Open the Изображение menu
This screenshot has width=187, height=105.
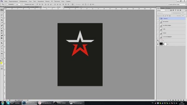click(23, 1)
